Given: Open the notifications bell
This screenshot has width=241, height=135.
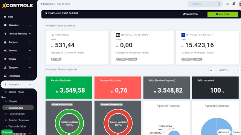Looking at the screenshot, I should pos(233,4).
